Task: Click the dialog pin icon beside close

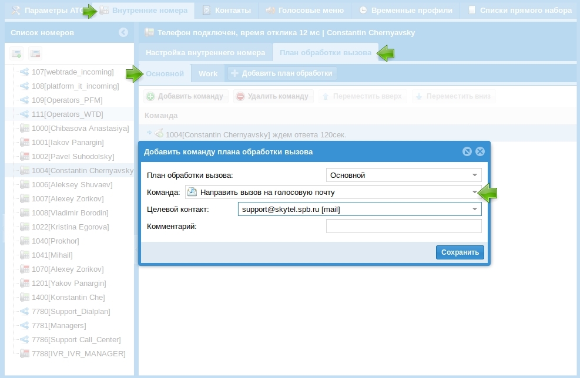Action: (x=467, y=151)
